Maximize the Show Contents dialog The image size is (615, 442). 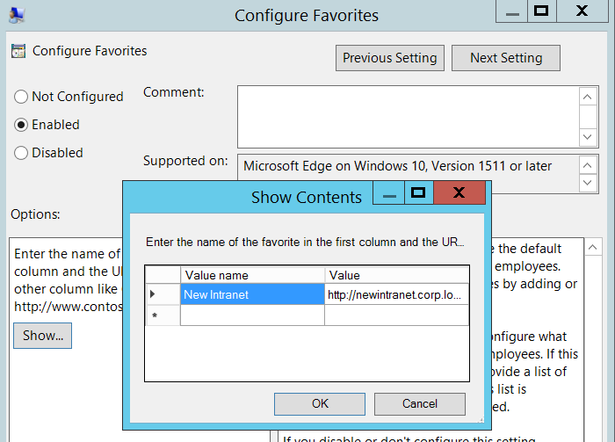coord(418,193)
